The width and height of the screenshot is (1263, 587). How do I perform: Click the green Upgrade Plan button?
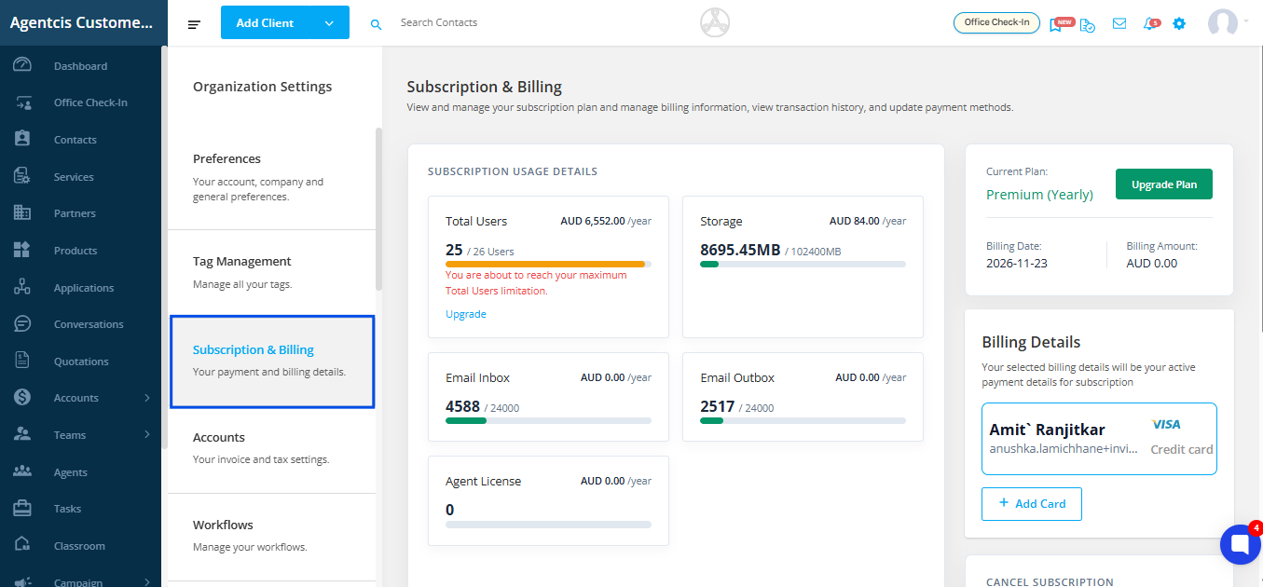[x=1163, y=184]
